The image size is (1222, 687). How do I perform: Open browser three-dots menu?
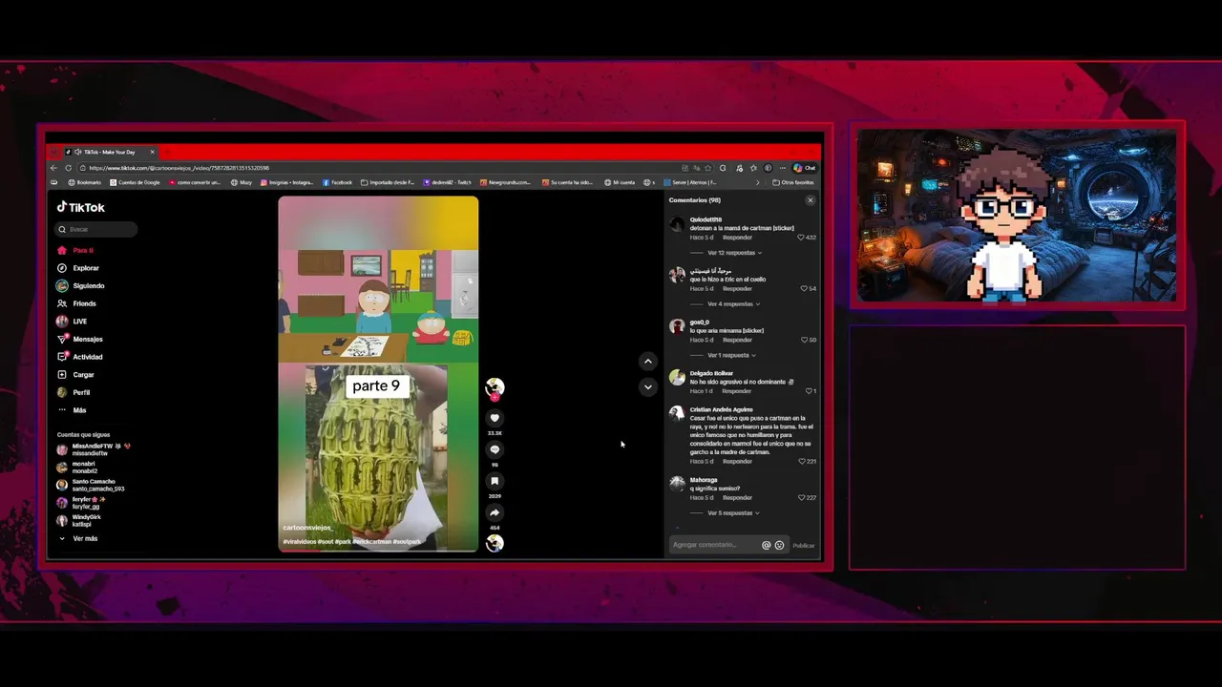tap(782, 168)
